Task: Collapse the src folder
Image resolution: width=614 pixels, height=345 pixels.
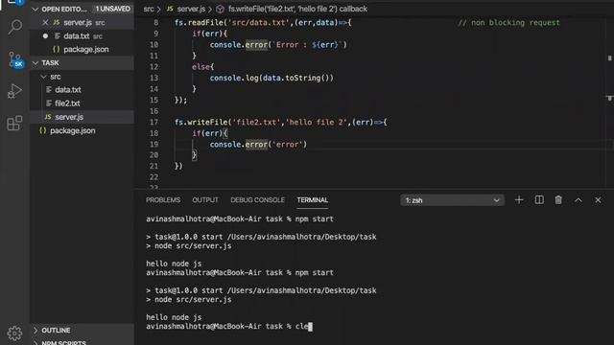Action: click(x=44, y=77)
